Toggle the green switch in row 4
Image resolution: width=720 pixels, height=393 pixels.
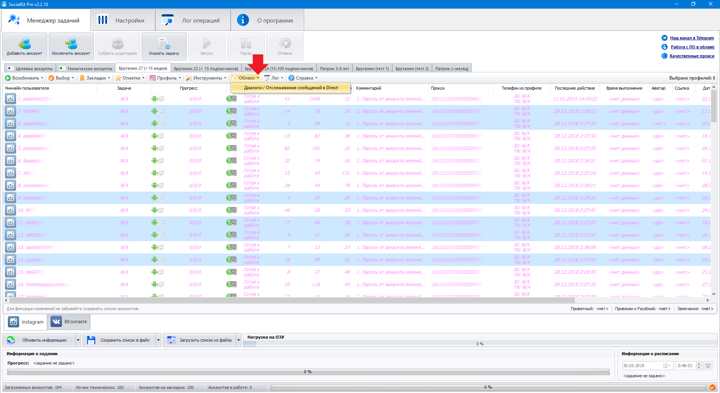(231, 136)
